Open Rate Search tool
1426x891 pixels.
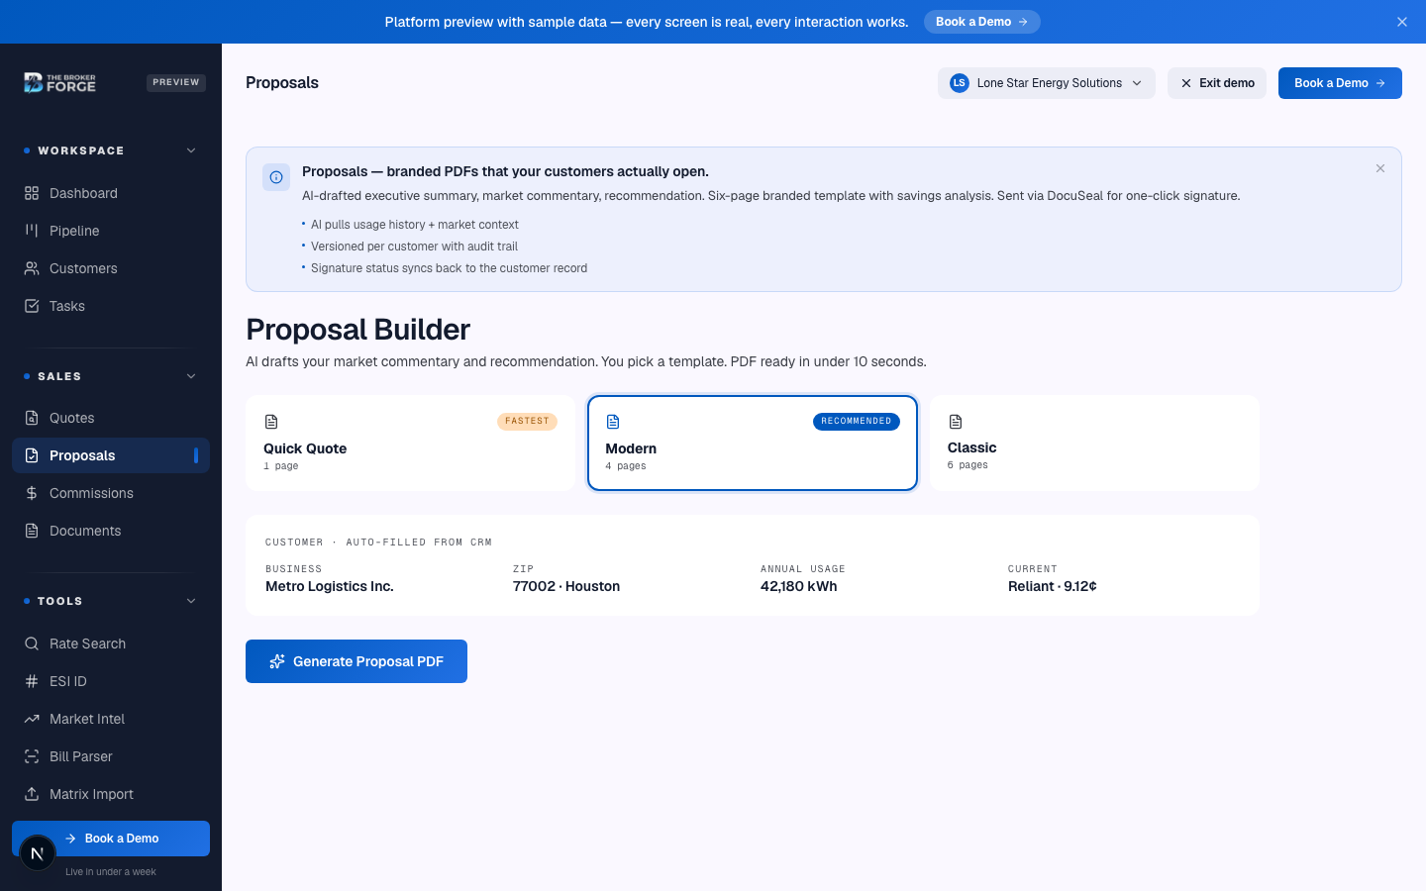[111, 643]
